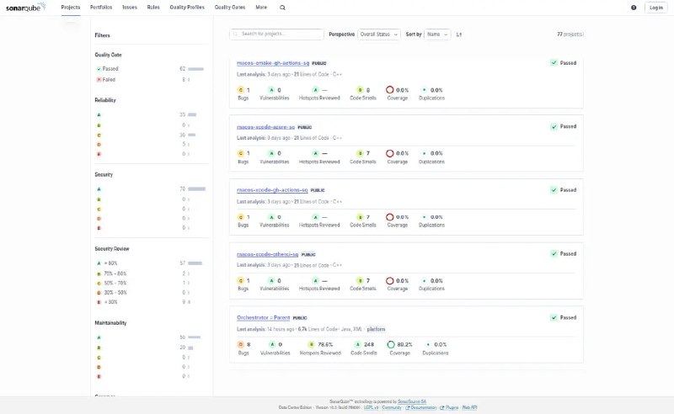Click the Log in button

[x=656, y=8]
